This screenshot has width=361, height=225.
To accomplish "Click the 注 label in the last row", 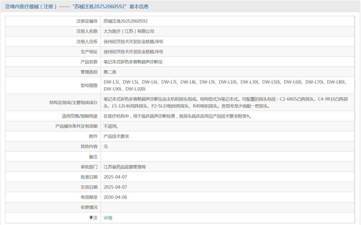I will 95,218.
